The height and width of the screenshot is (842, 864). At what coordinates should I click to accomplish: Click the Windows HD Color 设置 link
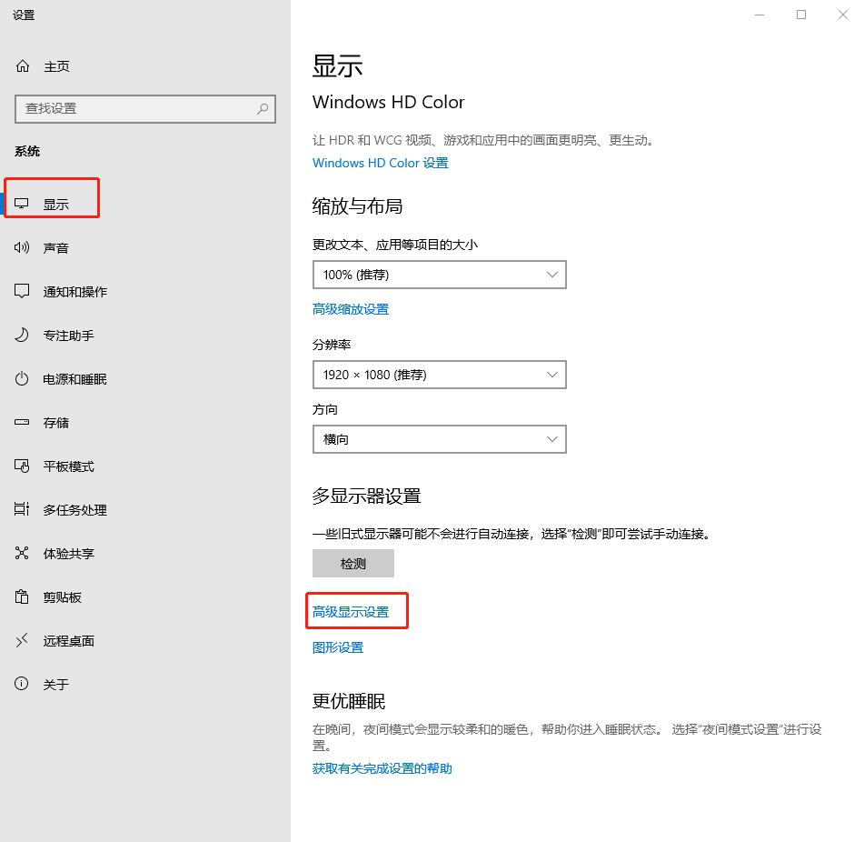point(380,163)
